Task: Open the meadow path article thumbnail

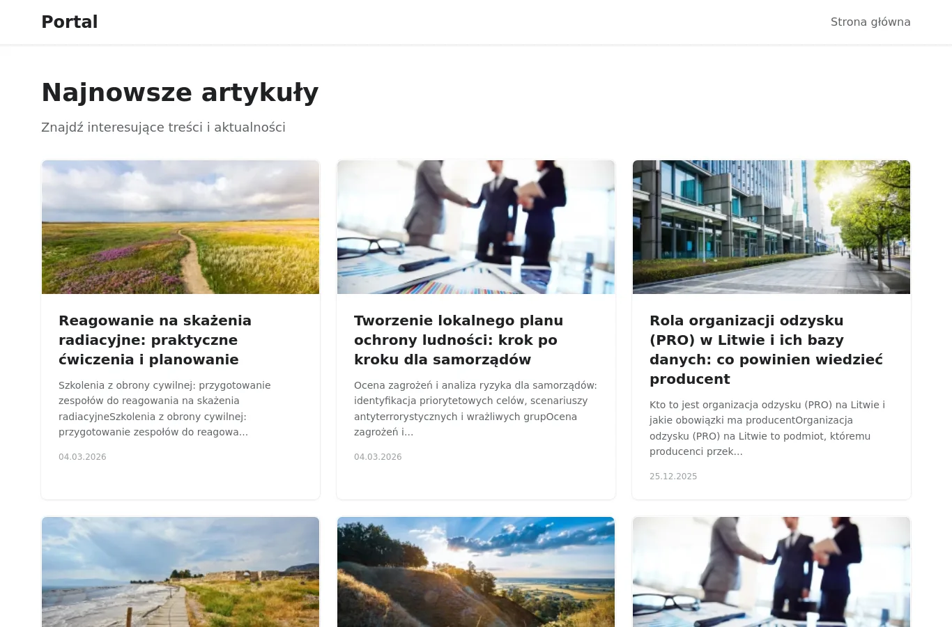Action: (x=181, y=227)
